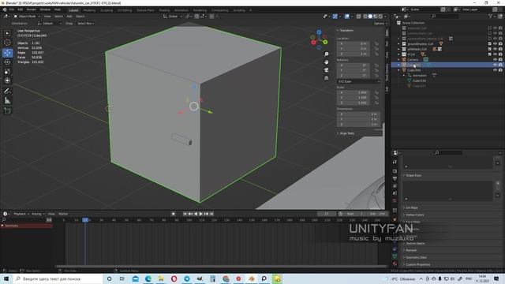The width and height of the screenshot is (505, 284).
Task: Toggle render camera icon for Camera row
Action: (x=500, y=59)
